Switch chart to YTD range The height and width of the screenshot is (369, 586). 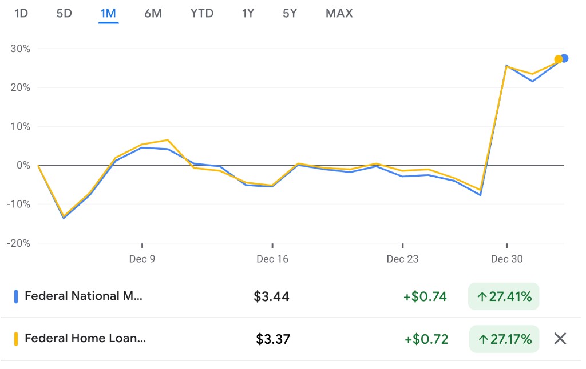(x=202, y=14)
